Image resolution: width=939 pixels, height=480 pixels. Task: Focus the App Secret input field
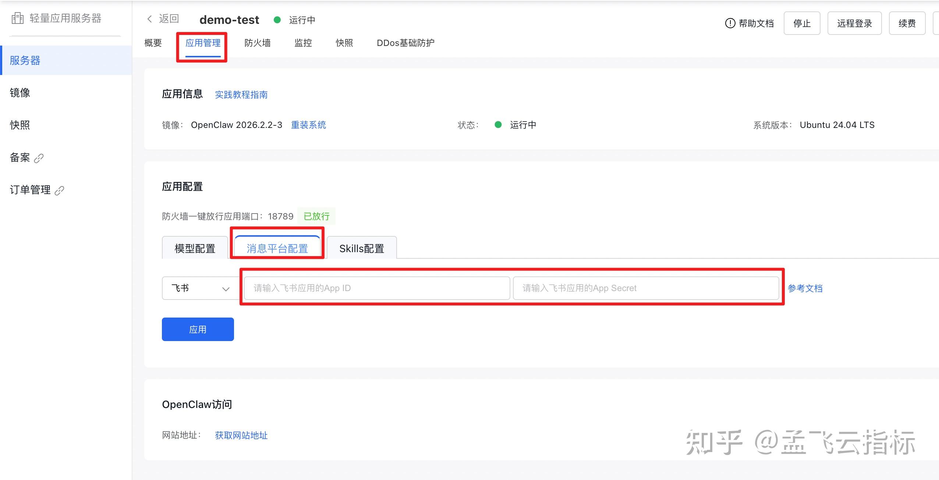coord(646,288)
